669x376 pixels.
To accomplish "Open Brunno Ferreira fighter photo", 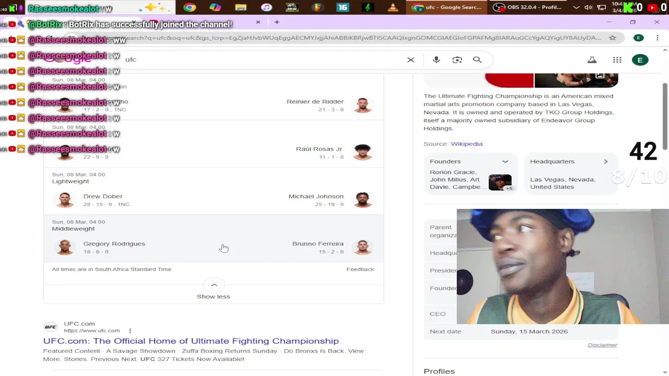I will click(363, 247).
